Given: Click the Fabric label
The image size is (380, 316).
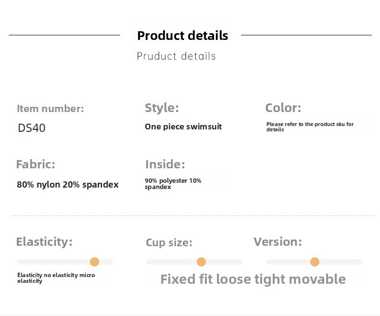Looking at the screenshot, I should tap(36, 164).
